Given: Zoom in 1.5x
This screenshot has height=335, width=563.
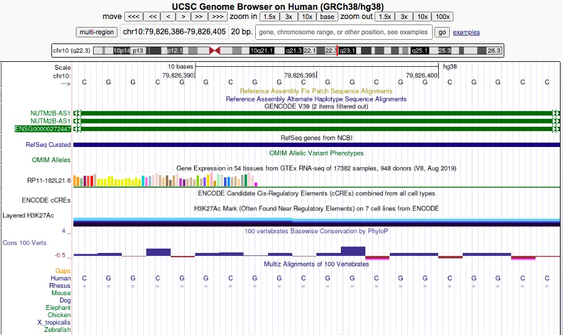Looking at the screenshot, I should pos(269,17).
